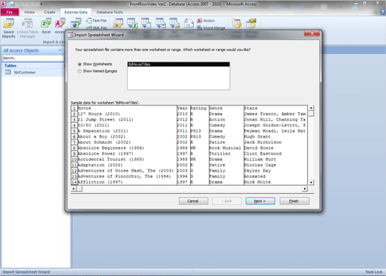Open the Saved Exports icon
The width and height of the screenshot is (386, 276).
point(118,23)
